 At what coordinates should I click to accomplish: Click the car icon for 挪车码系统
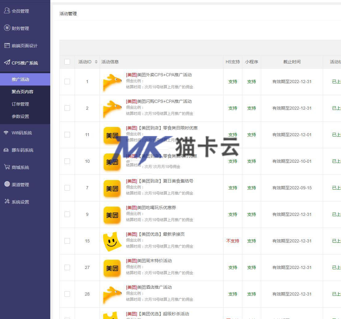pos(6,150)
